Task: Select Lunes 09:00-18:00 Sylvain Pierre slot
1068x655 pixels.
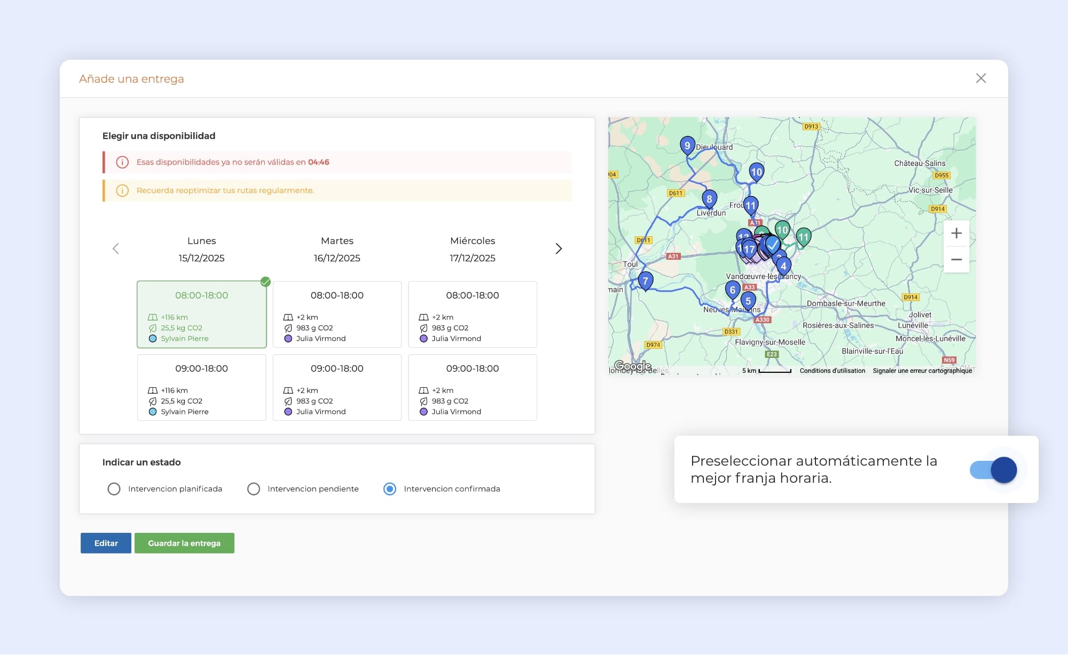Action: (201, 388)
